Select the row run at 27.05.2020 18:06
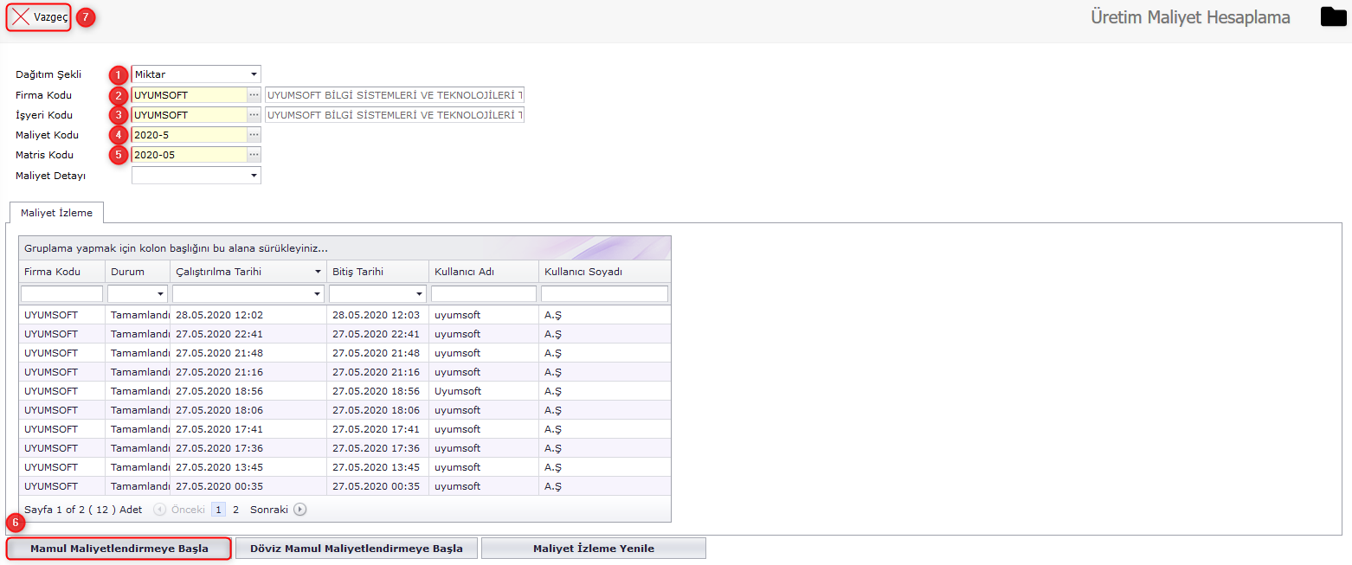 [344, 410]
